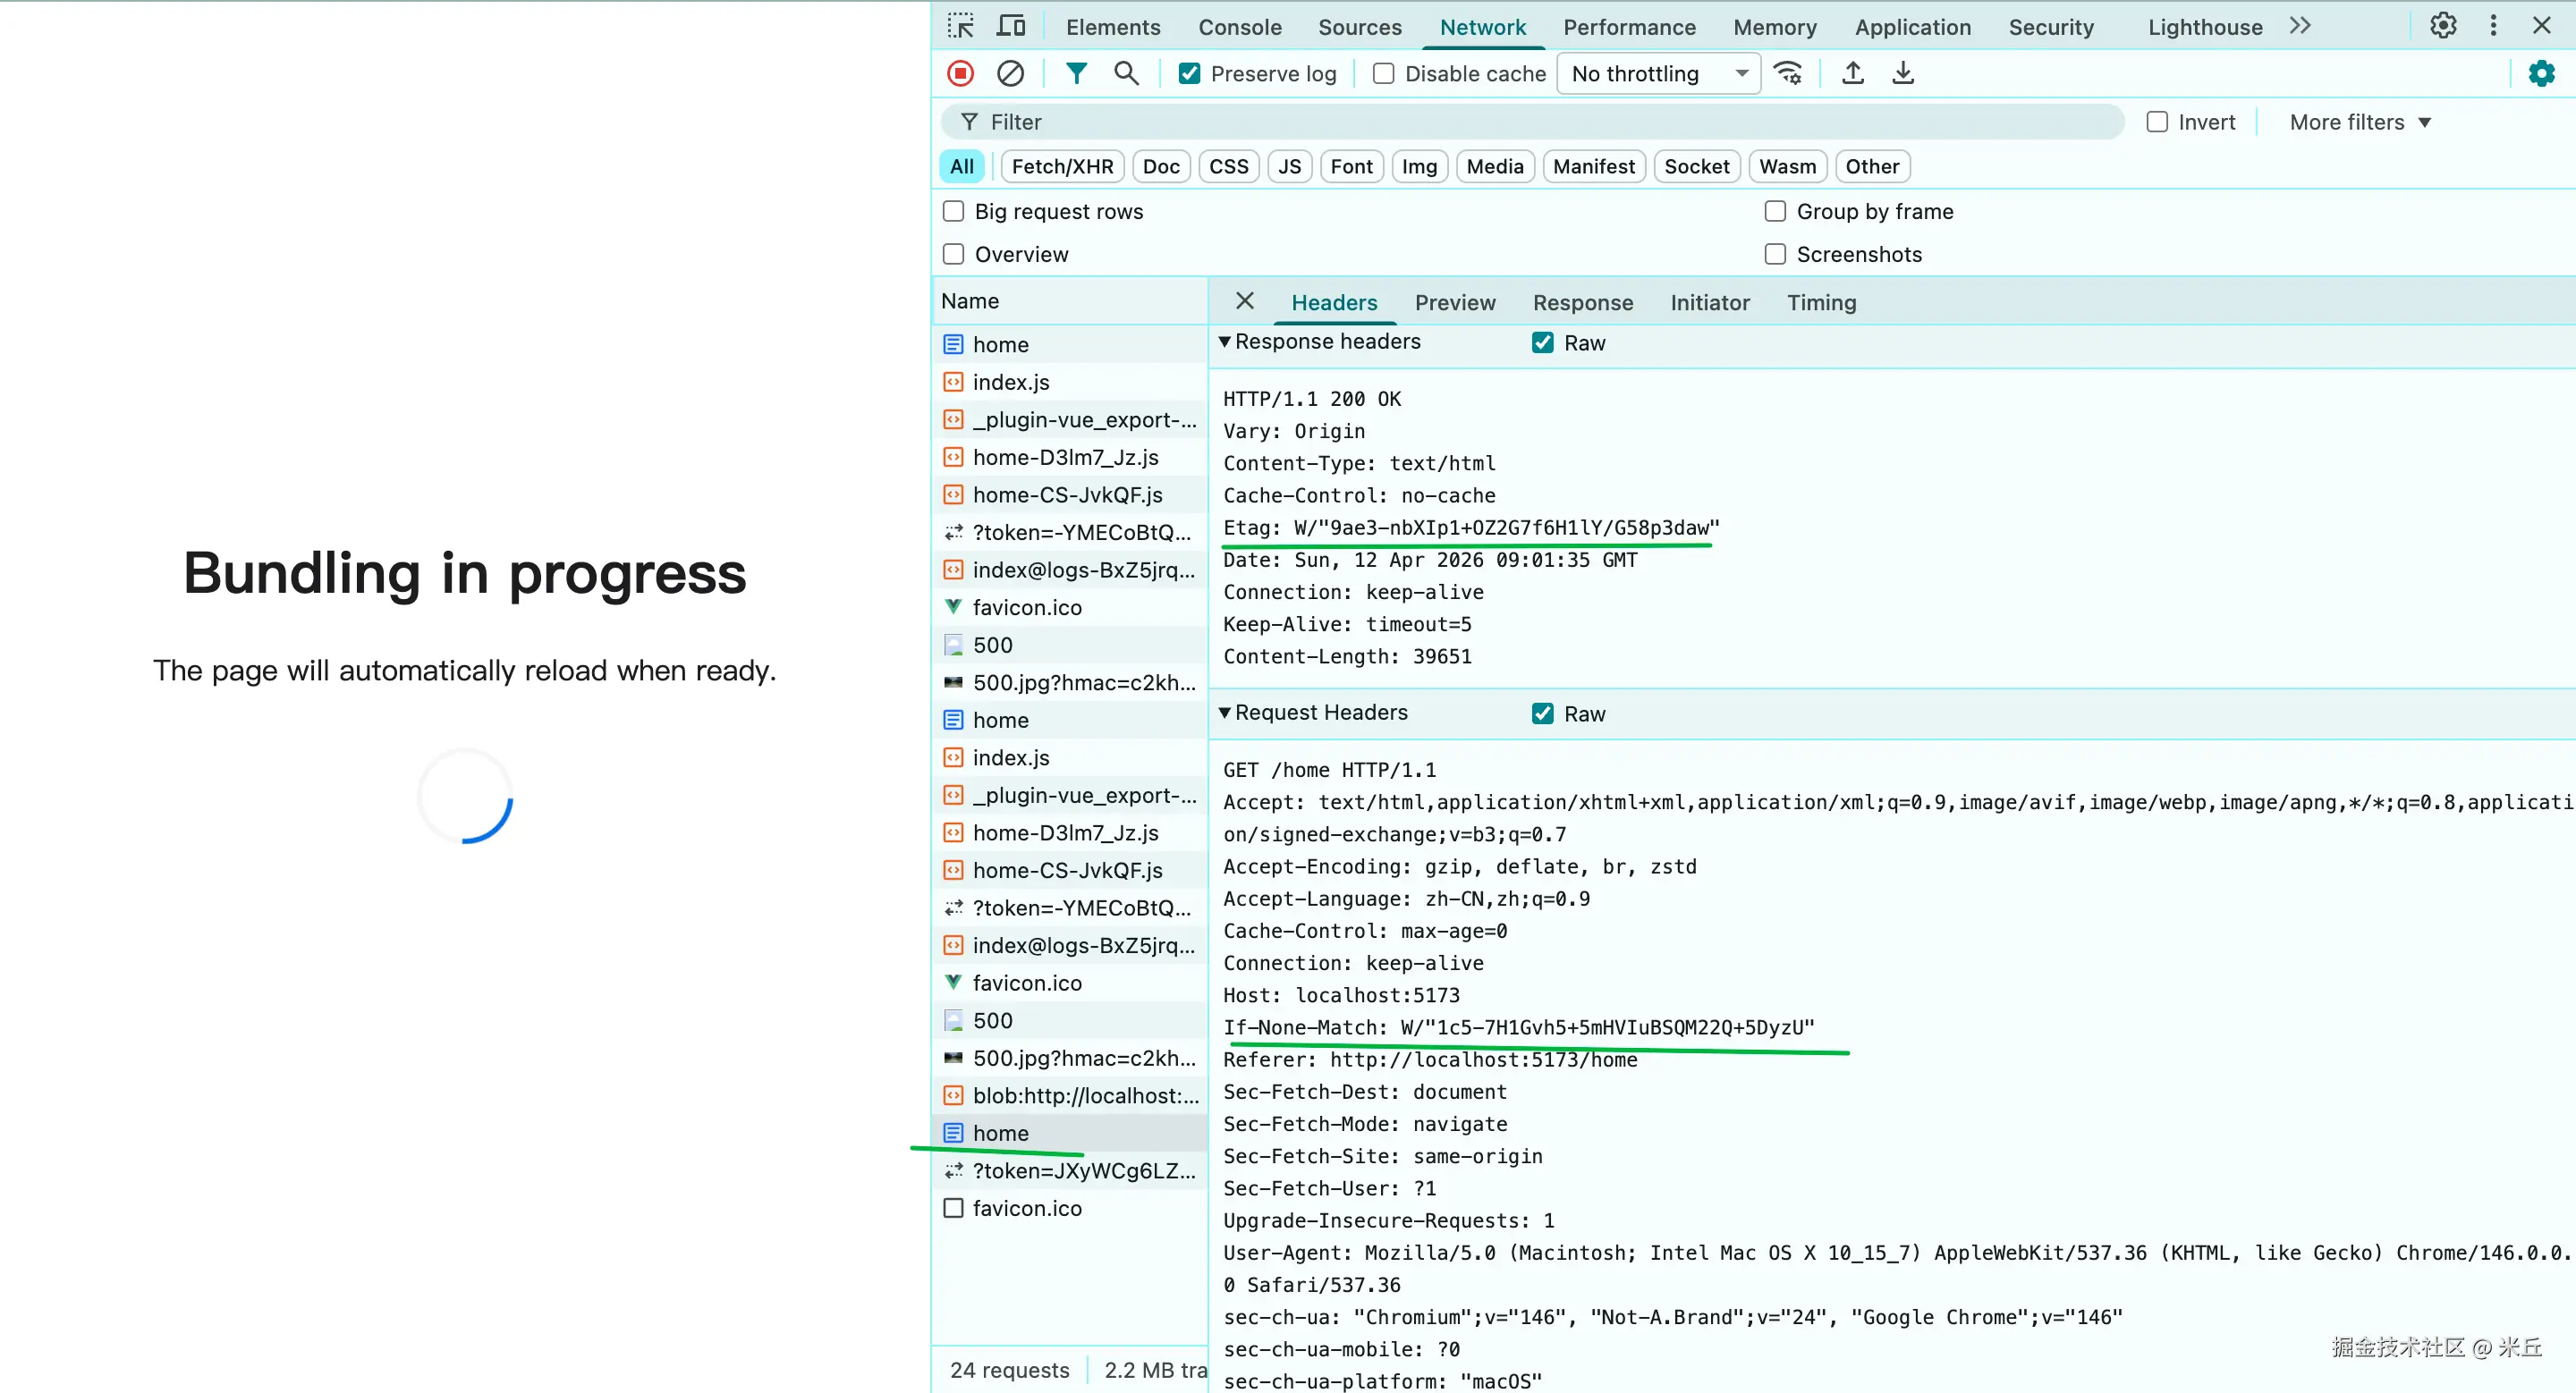Image resolution: width=2576 pixels, height=1393 pixels.
Task: Export HAR with download icon
Action: click(1902, 73)
